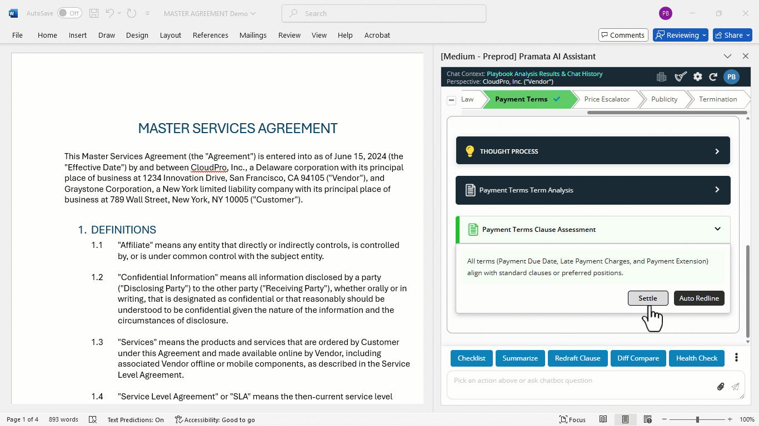
Task: Select the Price Escalator clause tab
Action: (x=606, y=99)
